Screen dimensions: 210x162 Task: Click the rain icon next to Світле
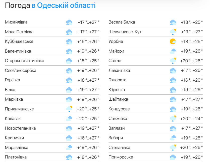(173, 61)
